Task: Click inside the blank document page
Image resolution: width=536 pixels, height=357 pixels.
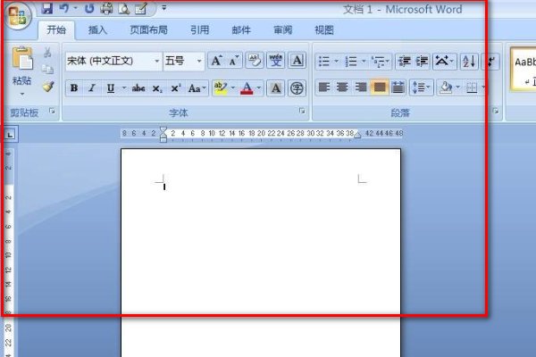Action: (x=261, y=253)
